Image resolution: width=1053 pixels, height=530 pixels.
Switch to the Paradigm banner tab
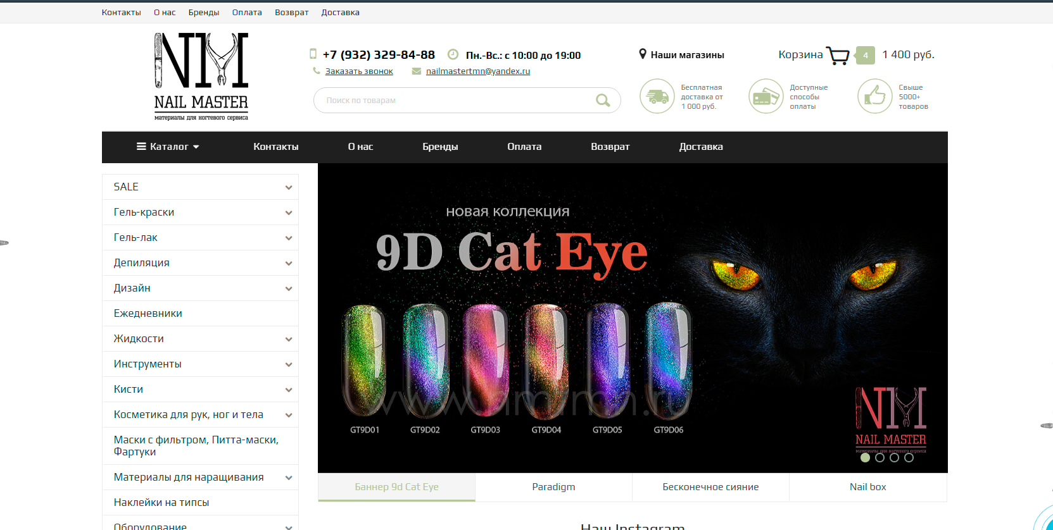pos(553,487)
